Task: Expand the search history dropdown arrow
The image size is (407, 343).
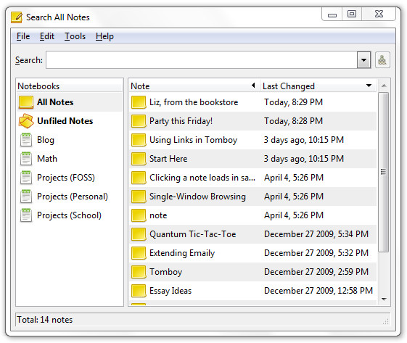Action: tap(363, 60)
